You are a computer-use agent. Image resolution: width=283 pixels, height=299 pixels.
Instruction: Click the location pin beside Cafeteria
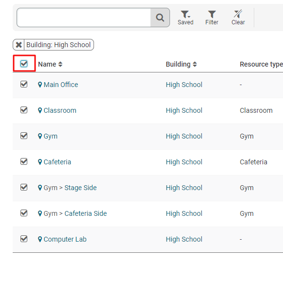pyautogui.click(x=40, y=162)
